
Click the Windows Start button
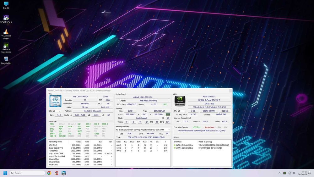point(5,173)
